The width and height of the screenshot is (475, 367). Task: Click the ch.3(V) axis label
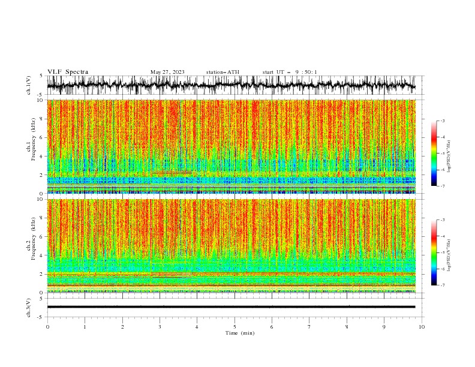point(29,308)
